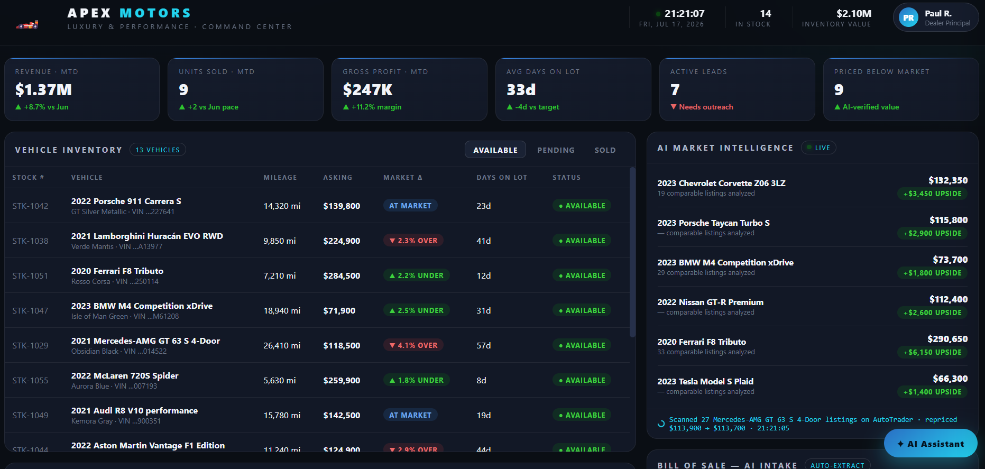985x469 pixels.
Task: Click asking price $224,900
Action: [x=342, y=241]
